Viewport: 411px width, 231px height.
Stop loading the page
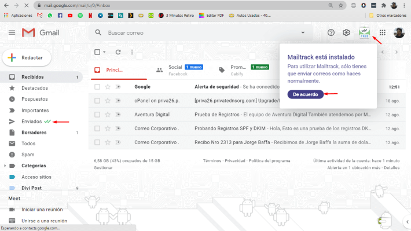(26, 5)
